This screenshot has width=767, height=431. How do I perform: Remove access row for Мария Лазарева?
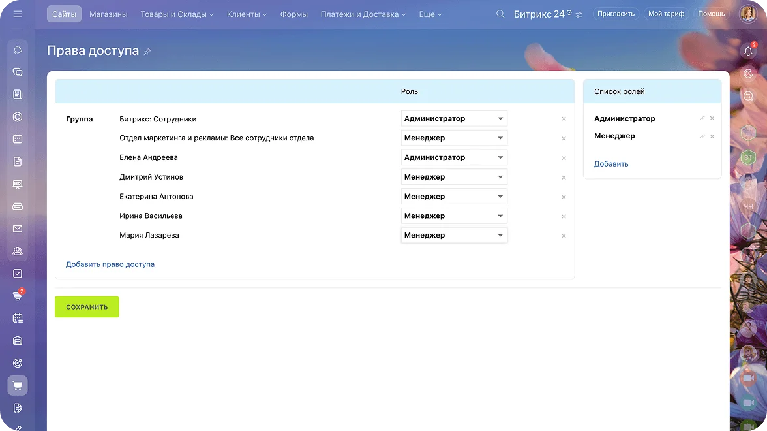pyautogui.click(x=564, y=236)
